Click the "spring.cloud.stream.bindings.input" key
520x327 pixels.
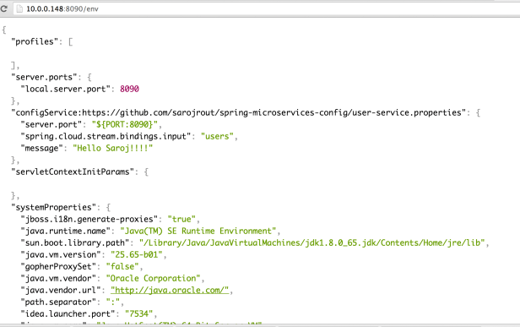(x=106, y=136)
